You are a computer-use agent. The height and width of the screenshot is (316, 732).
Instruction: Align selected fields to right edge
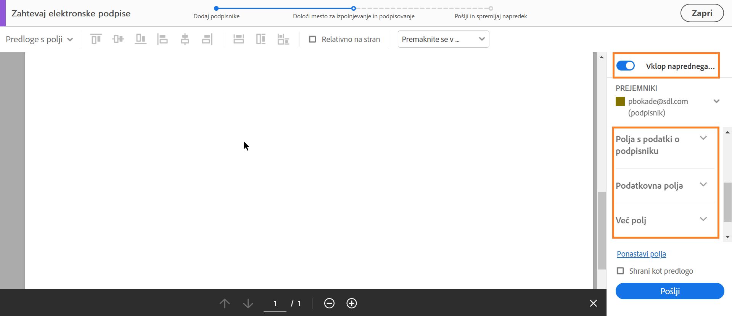[x=207, y=39]
